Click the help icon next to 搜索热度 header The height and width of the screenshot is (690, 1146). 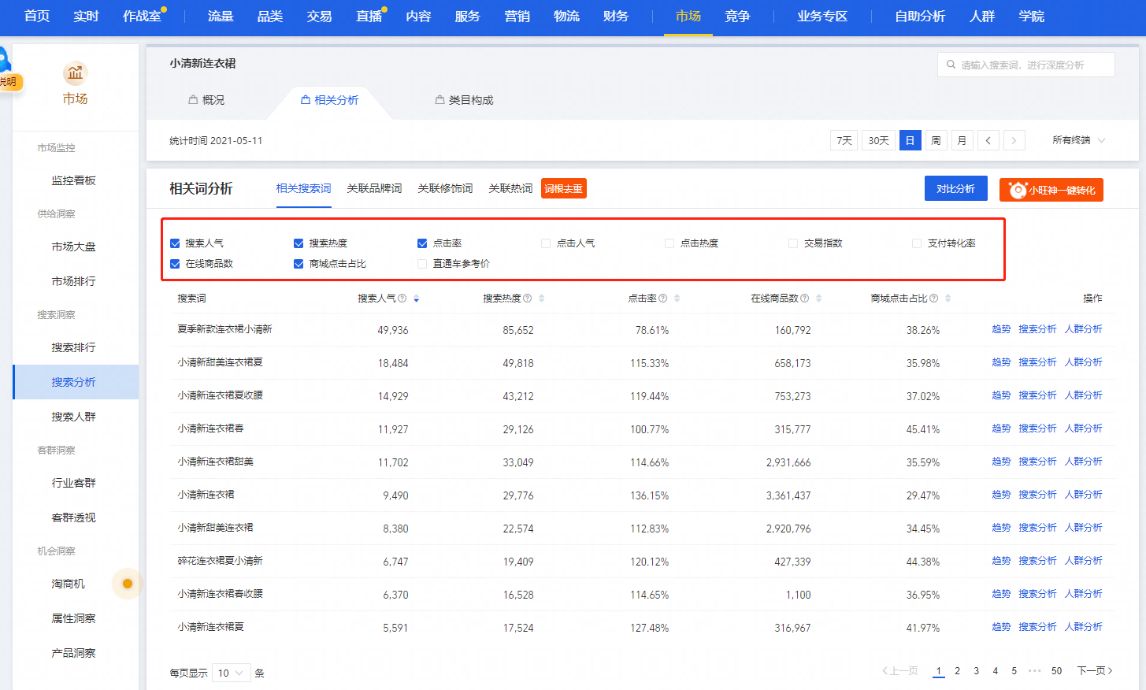pyautogui.click(x=528, y=299)
